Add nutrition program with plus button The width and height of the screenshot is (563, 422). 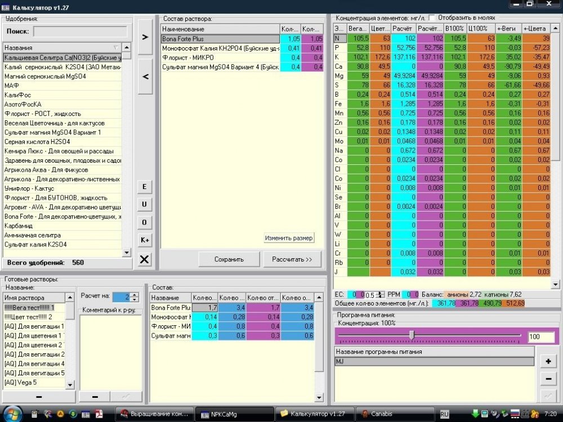tap(548, 361)
